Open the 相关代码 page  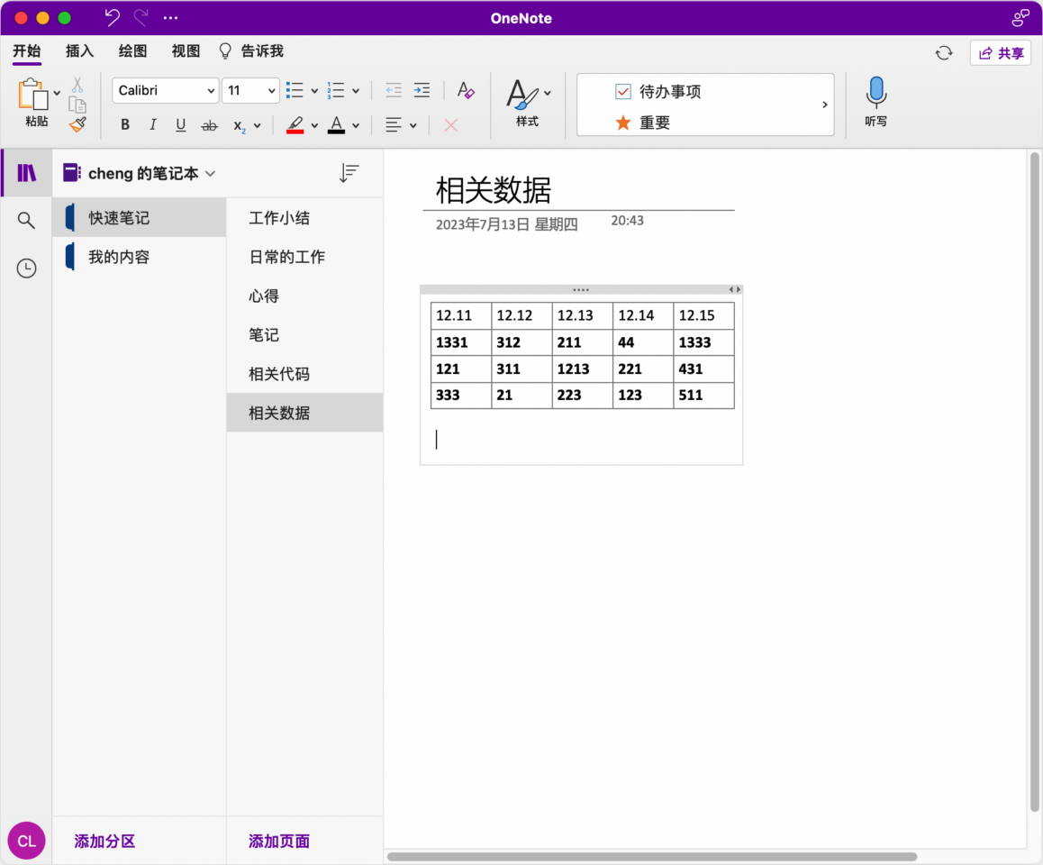(x=304, y=374)
